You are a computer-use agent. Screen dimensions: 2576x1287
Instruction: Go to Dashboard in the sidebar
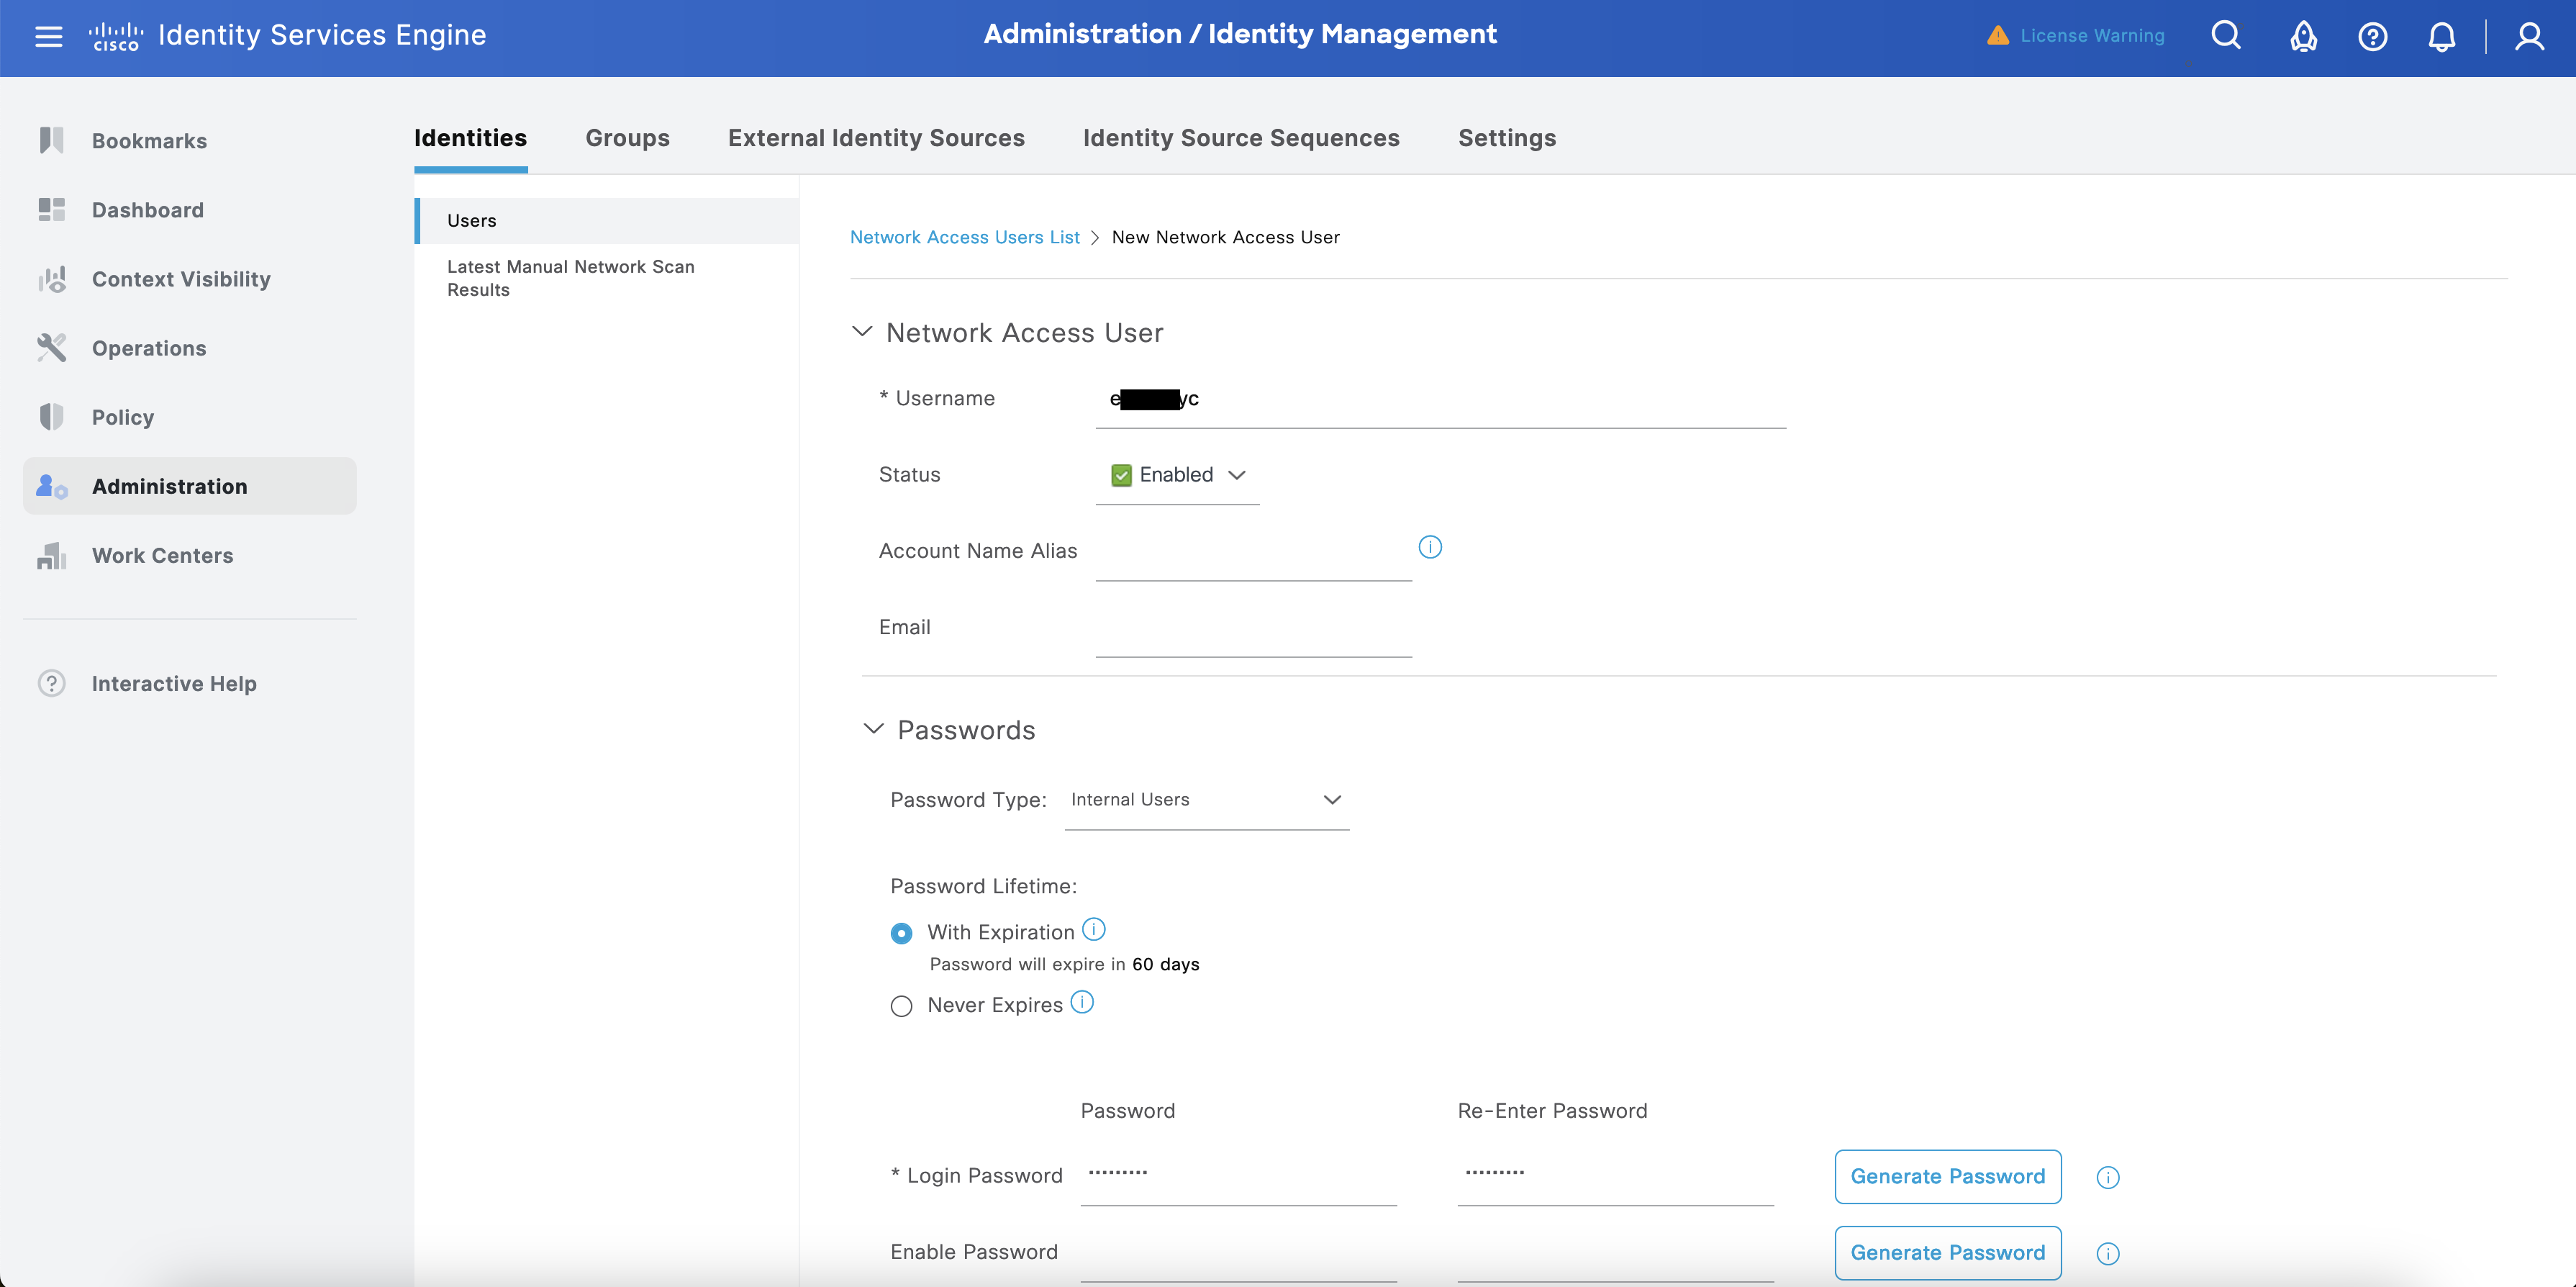click(148, 210)
